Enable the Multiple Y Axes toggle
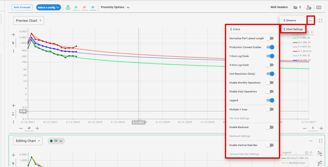This screenshot has height=167, width=328. coord(270,110)
